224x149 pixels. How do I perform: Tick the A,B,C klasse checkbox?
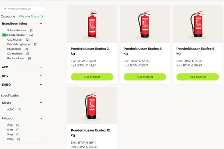[4, 110]
